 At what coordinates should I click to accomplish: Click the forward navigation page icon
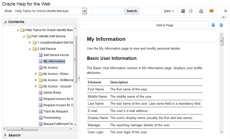(x=191, y=11)
